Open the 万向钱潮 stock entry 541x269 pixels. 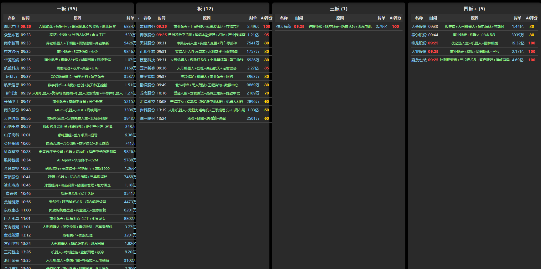11,227
